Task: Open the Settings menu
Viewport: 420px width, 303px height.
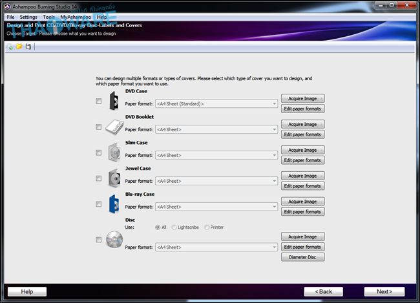Action: [28, 17]
